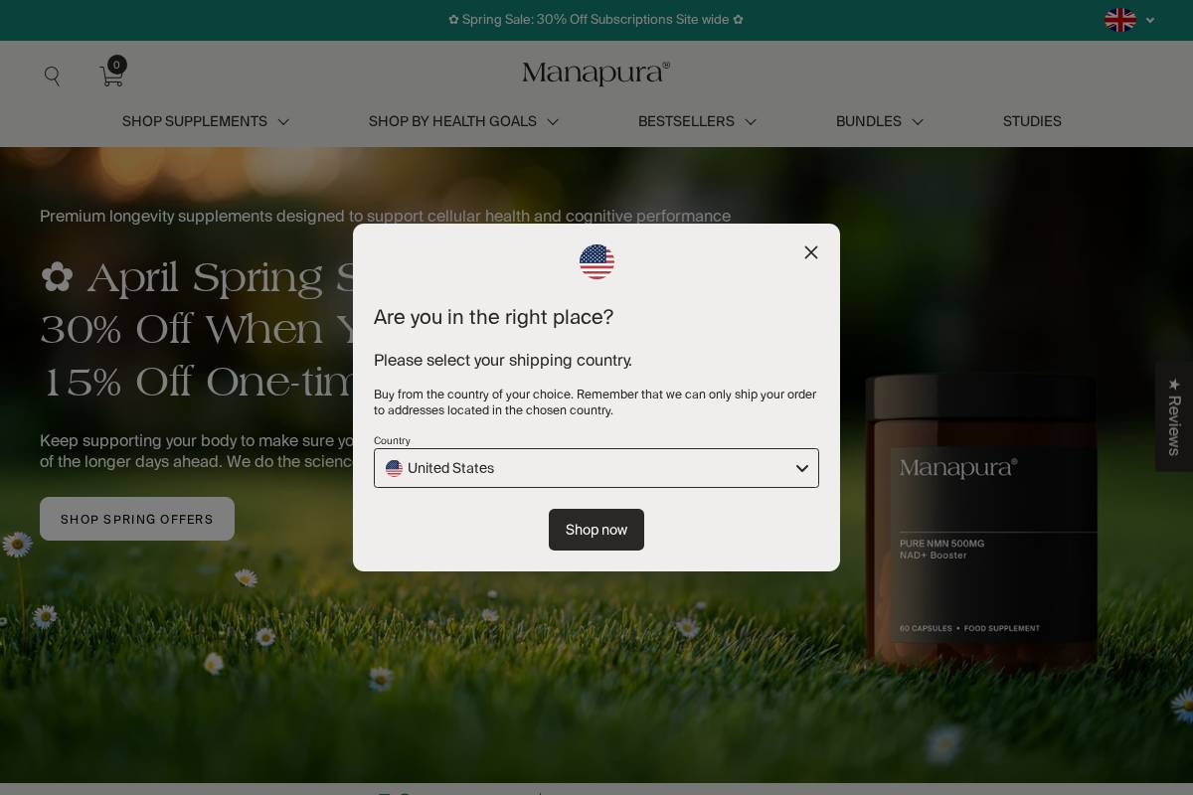Click the US flag at top of popup
The width and height of the screenshot is (1193, 795).
(x=596, y=261)
